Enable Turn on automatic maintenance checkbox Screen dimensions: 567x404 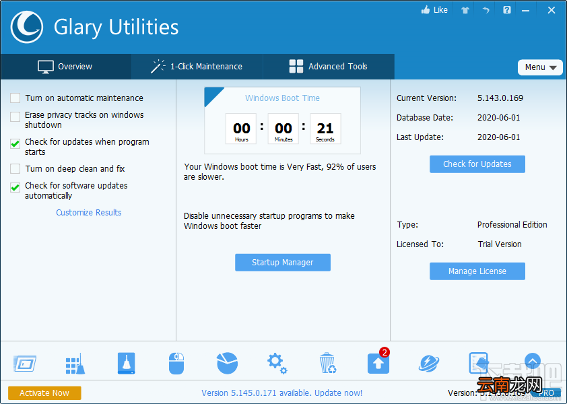(15, 98)
